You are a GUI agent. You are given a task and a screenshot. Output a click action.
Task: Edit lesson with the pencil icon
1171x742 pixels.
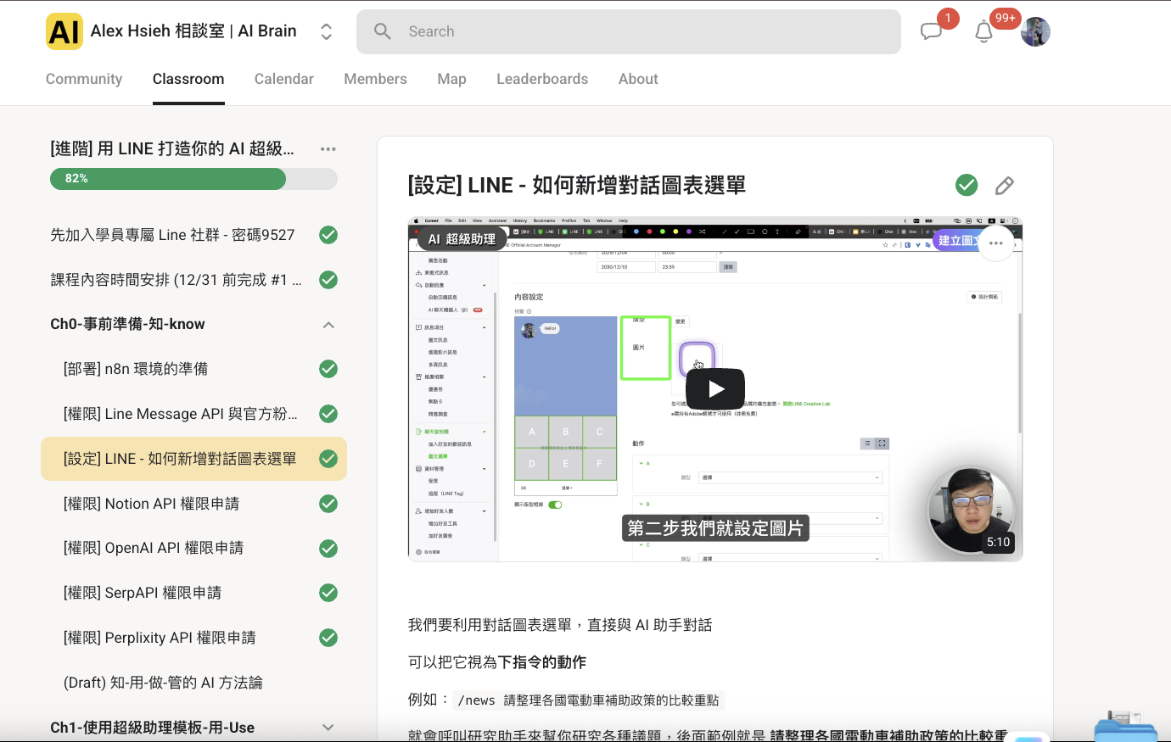(x=1005, y=186)
